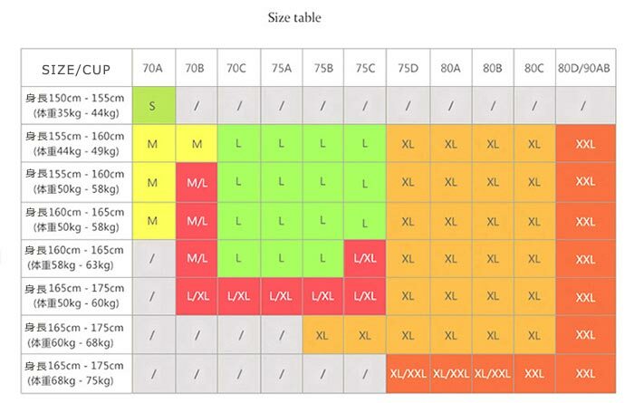Select the L/XL cell under 70B

[x=197, y=296]
